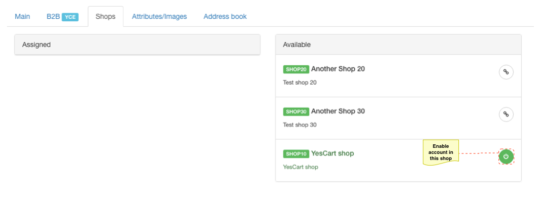Go to the Address book tab

(x=225, y=16)
